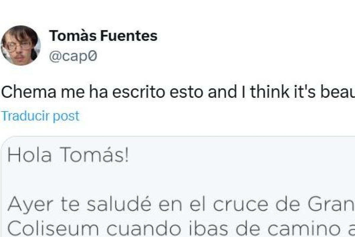Click the "Tomàs Fuentes" display name

point(103,36)
